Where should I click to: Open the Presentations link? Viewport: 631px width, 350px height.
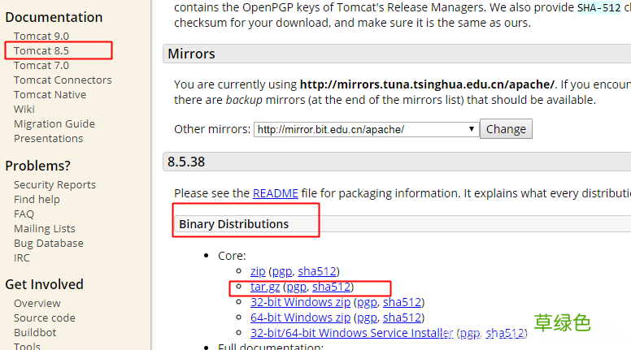(48, 139)
